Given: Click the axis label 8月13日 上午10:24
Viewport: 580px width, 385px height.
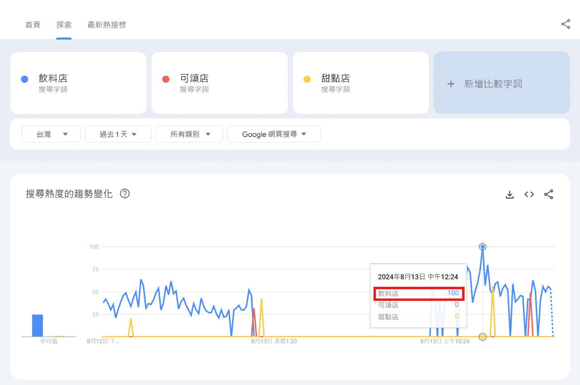Looking at the screenshot, I should pos(445,341).
